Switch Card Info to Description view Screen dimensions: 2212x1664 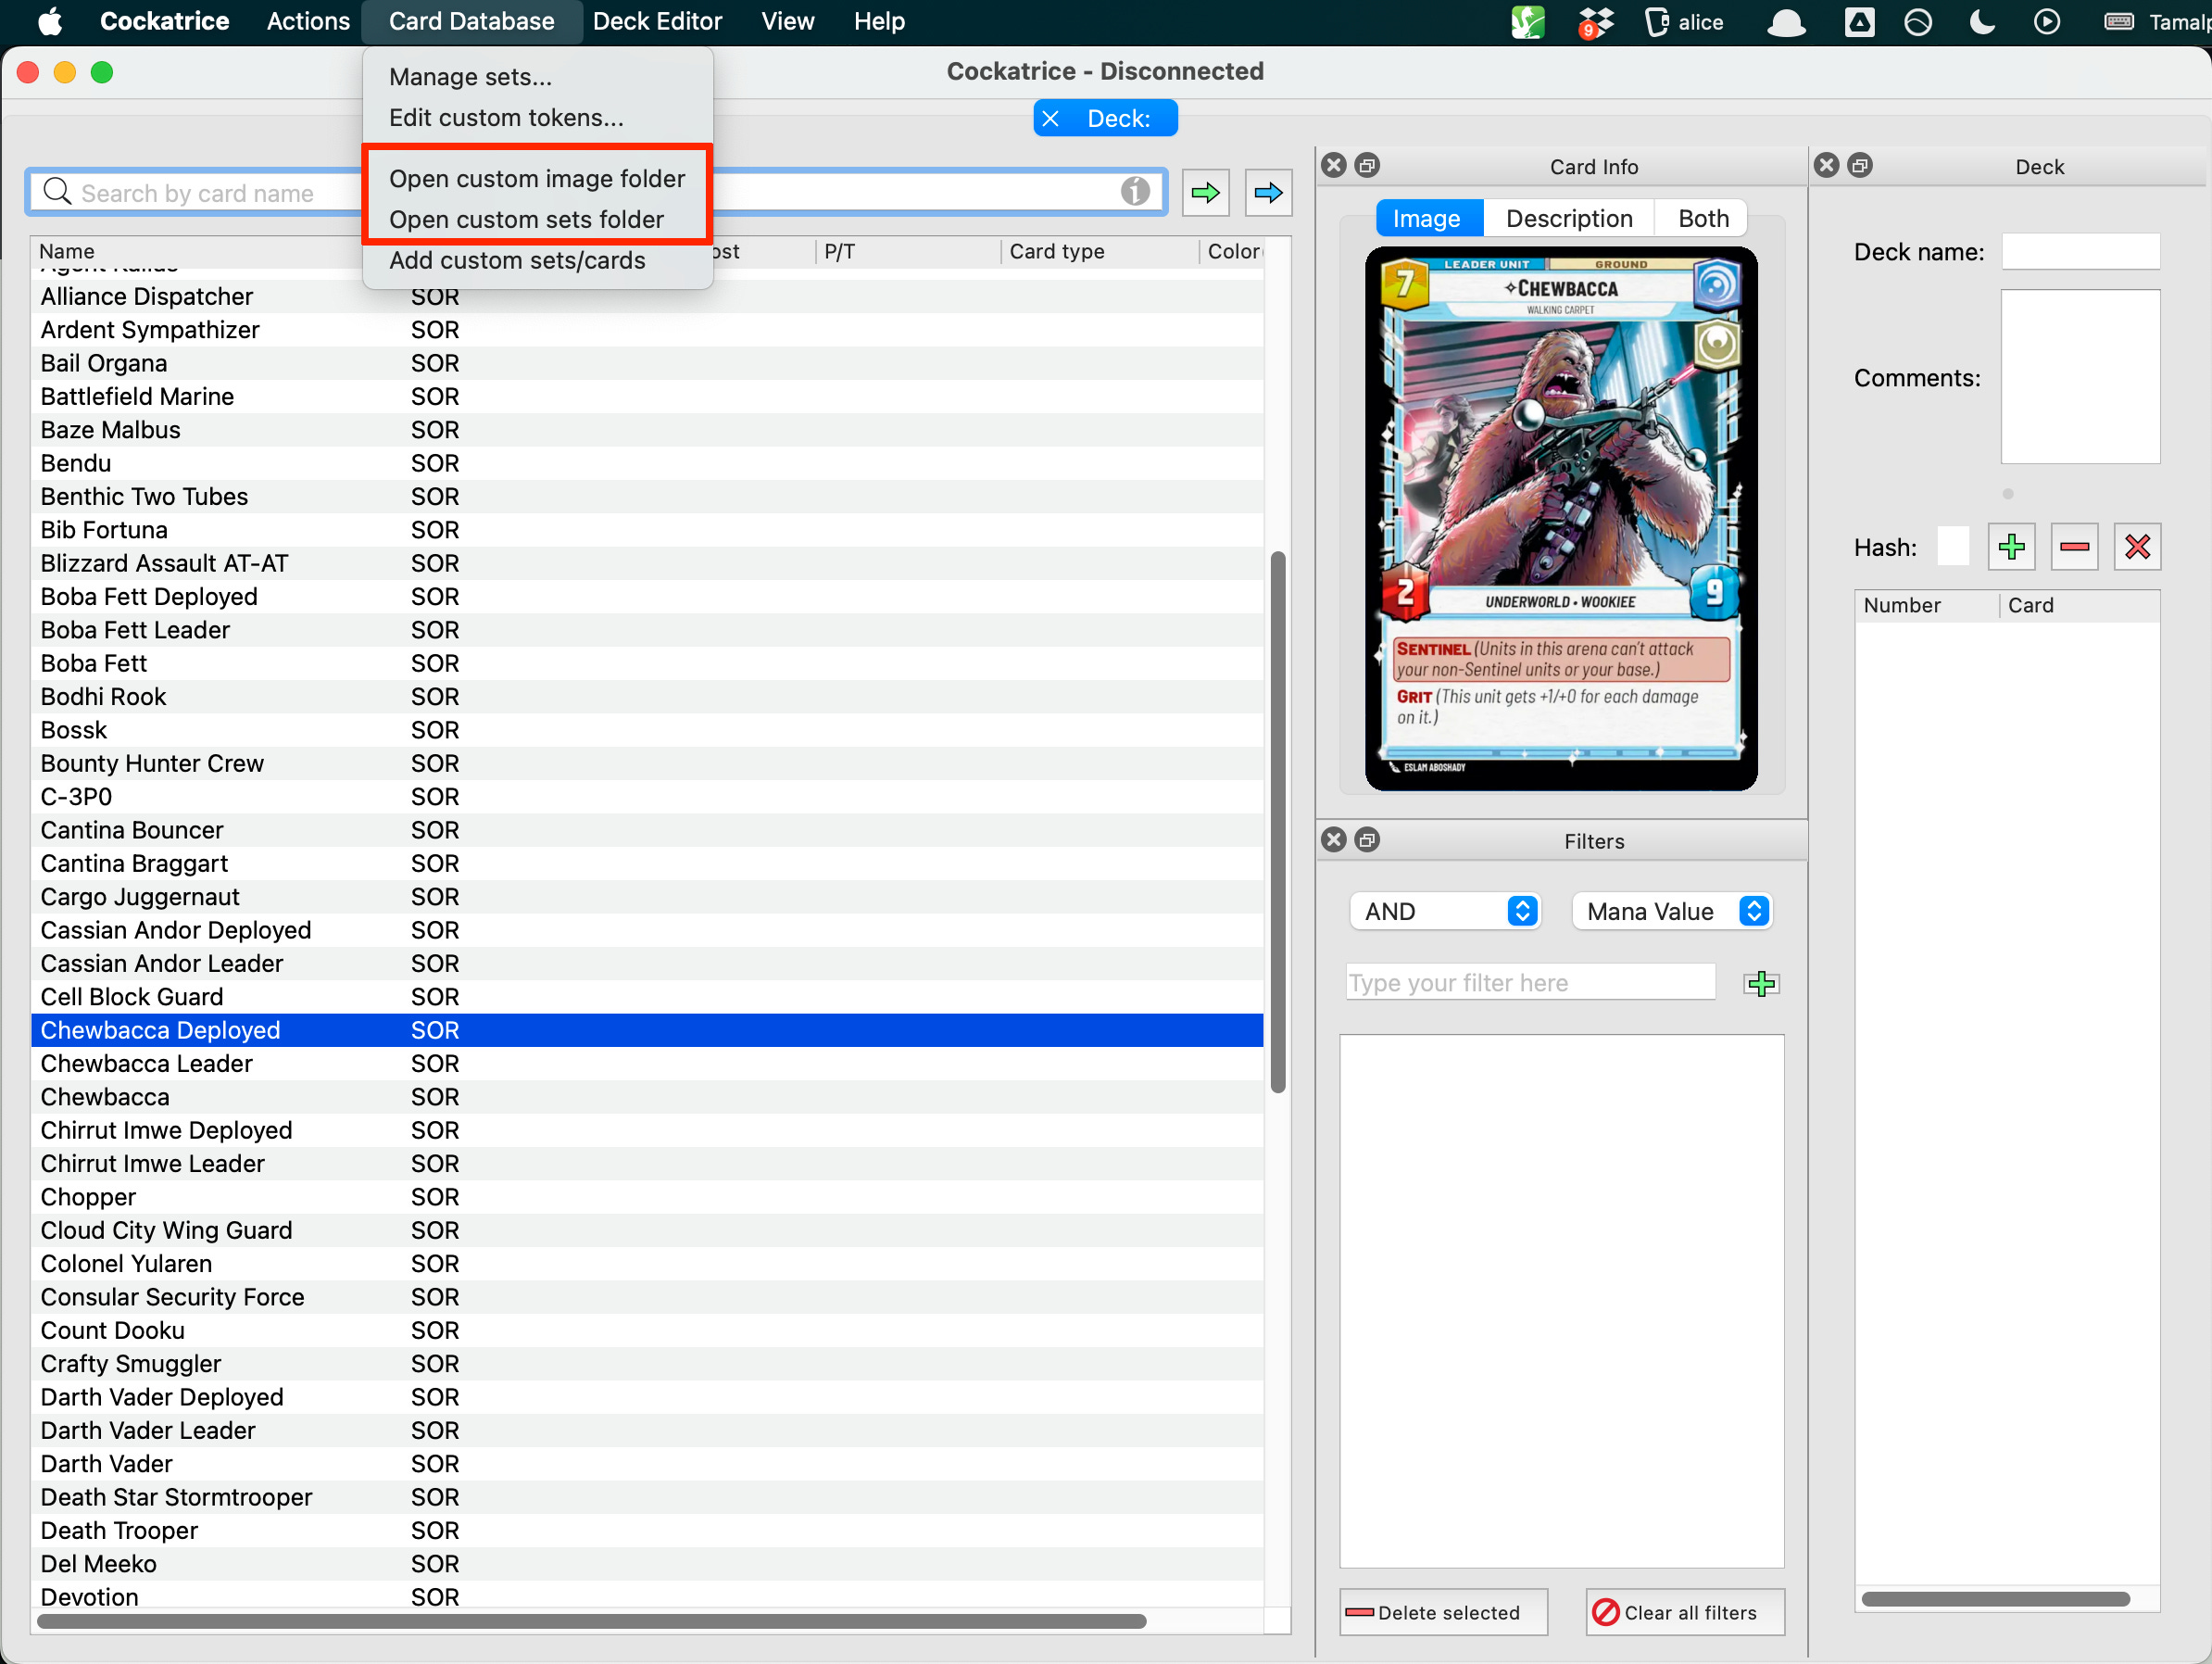pos(1568,219)
